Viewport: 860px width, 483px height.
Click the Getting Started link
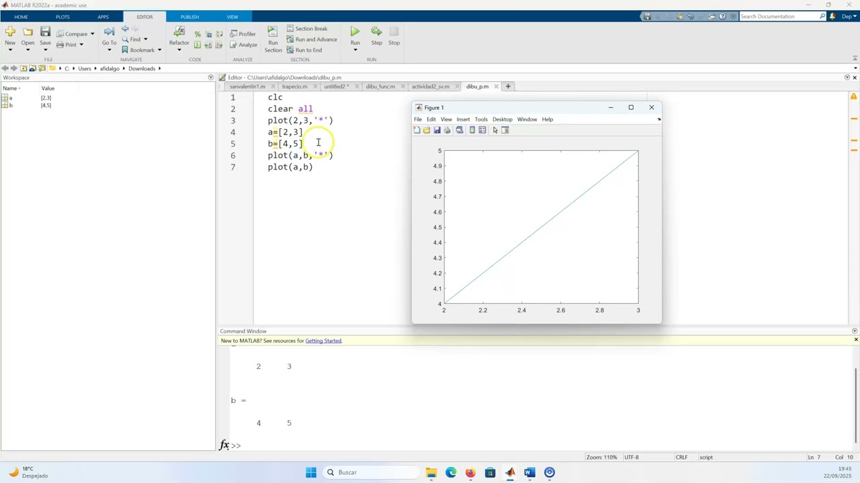323,341
